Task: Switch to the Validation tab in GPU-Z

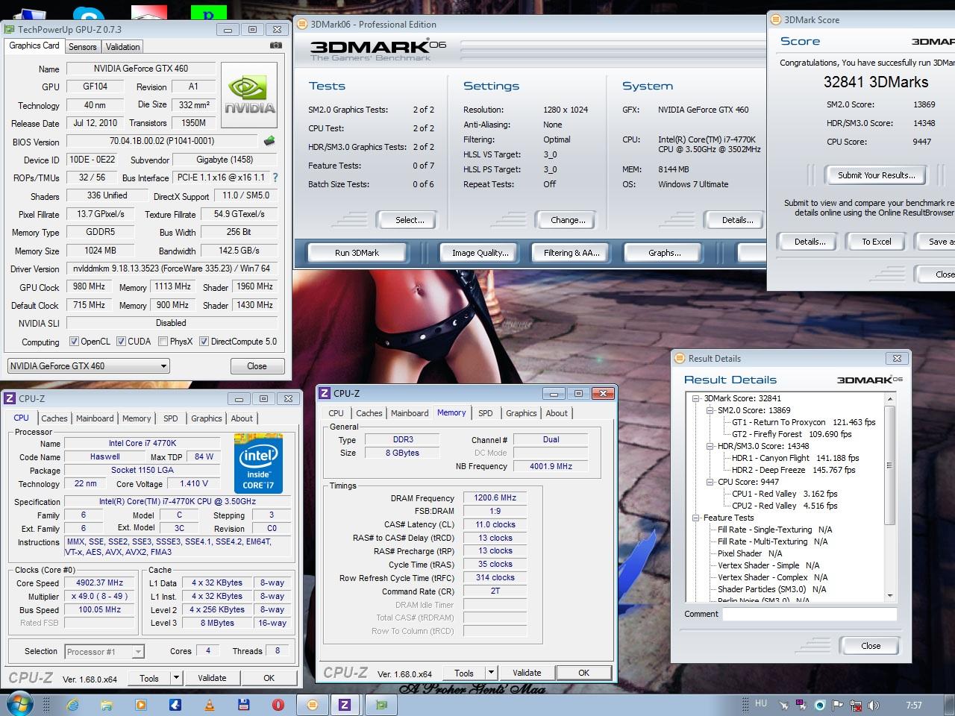Action: pyautogui.click(x=122, y=46)
